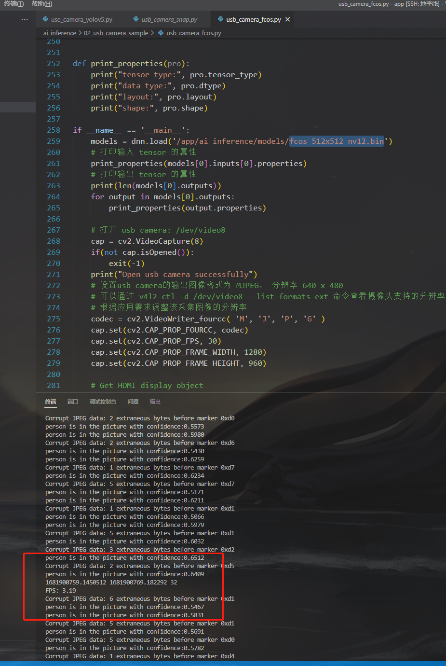Click Python icon on usb_camera_snap.py tab
This screenshot has width=446, height=666.
pyautogui.click(x=136, y=19)
